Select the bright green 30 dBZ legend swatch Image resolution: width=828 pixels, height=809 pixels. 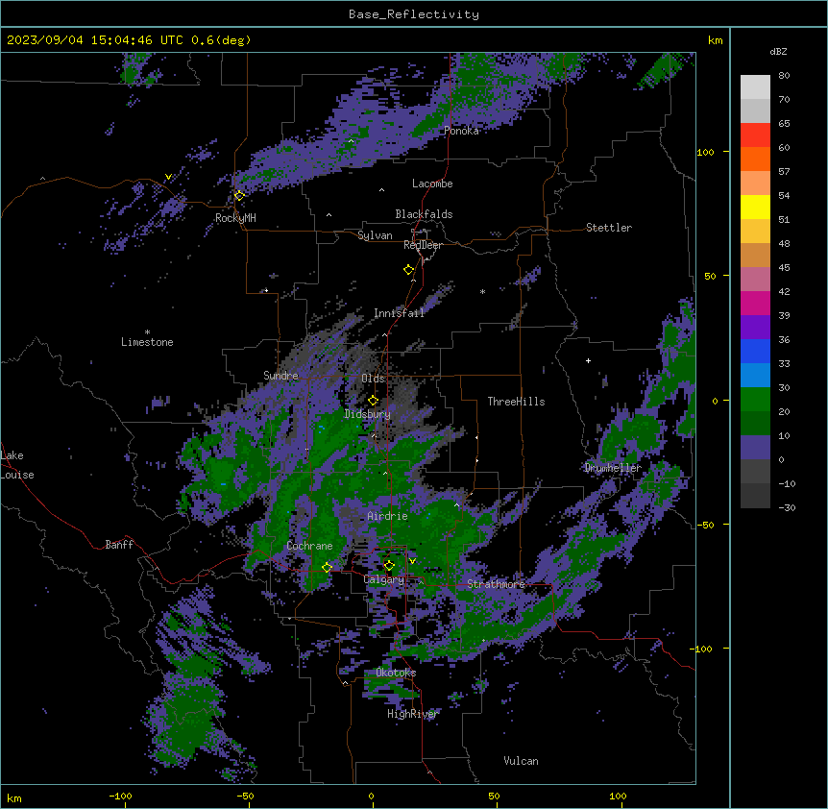(x=755, y=400)
